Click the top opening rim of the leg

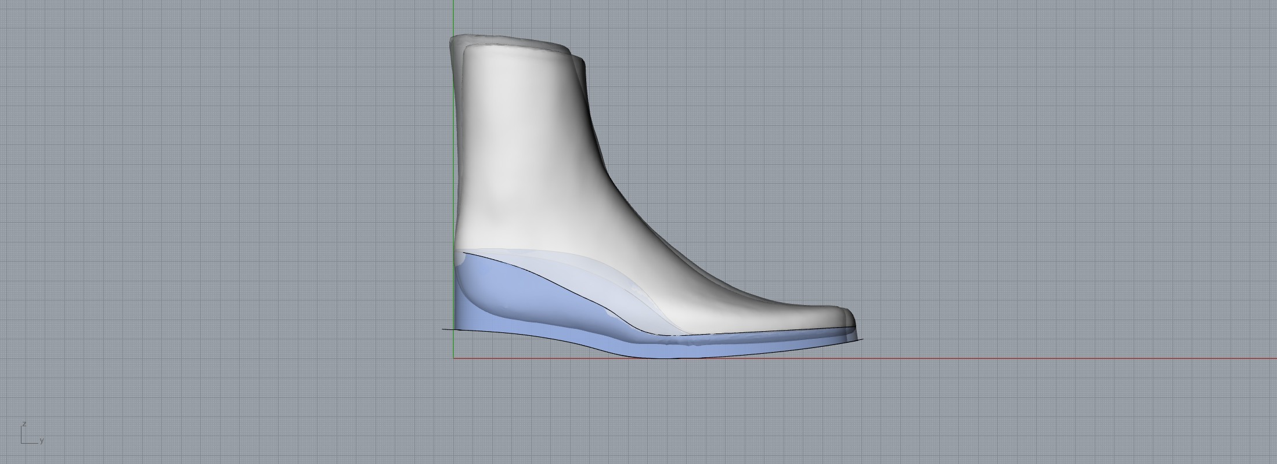point(511,42)
